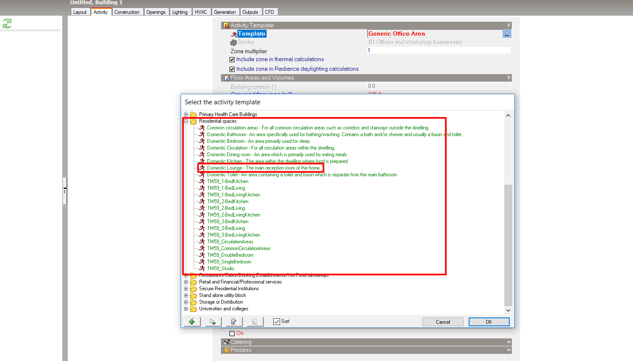The height and width of the screenshot is (361, 633).
Task: Click the green refresh arrows icon
Action: click(x=7, y=23)
